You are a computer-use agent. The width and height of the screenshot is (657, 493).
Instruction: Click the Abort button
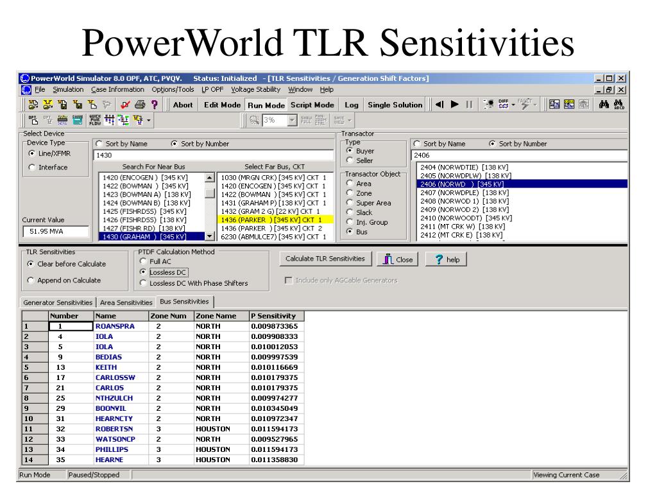pyautogui.click(x=183, y=105)
